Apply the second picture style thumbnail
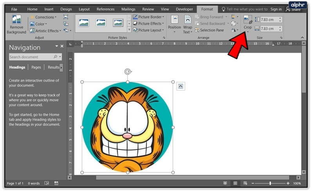 (x=101, y=23)
